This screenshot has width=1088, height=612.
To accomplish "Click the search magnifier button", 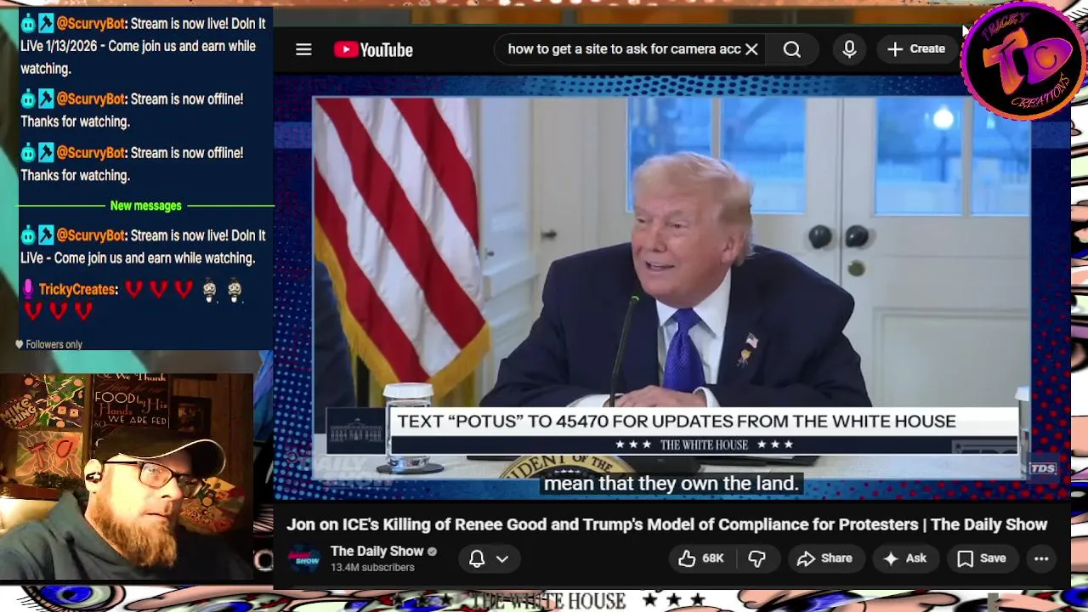I will click(x=791, y=49).
